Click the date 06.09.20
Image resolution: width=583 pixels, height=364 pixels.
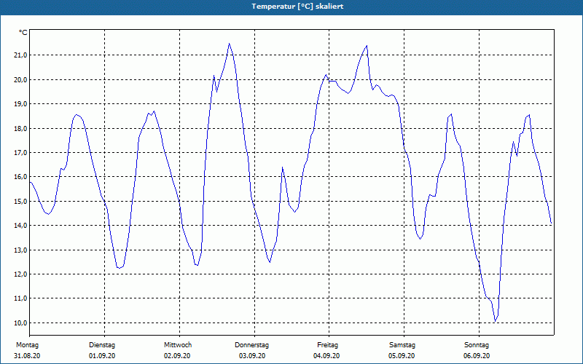pyautogui.click(x=477, y=356)
